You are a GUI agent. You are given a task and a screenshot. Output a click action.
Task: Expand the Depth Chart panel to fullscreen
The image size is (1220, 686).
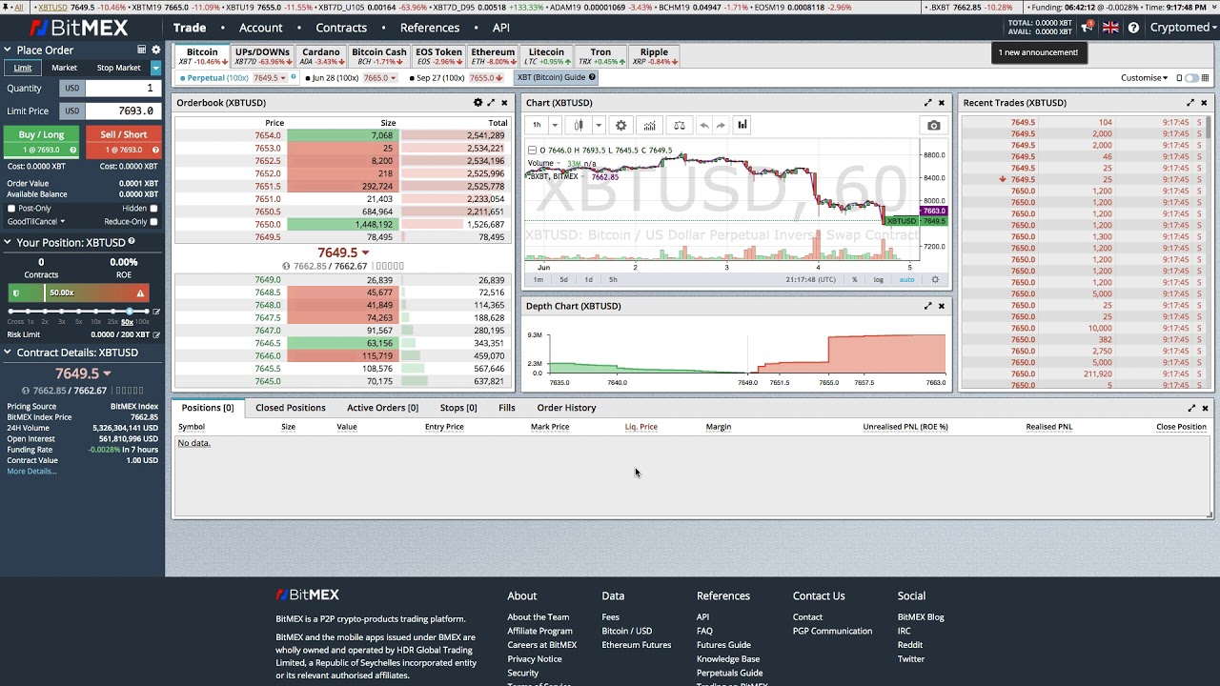(927, 306)
